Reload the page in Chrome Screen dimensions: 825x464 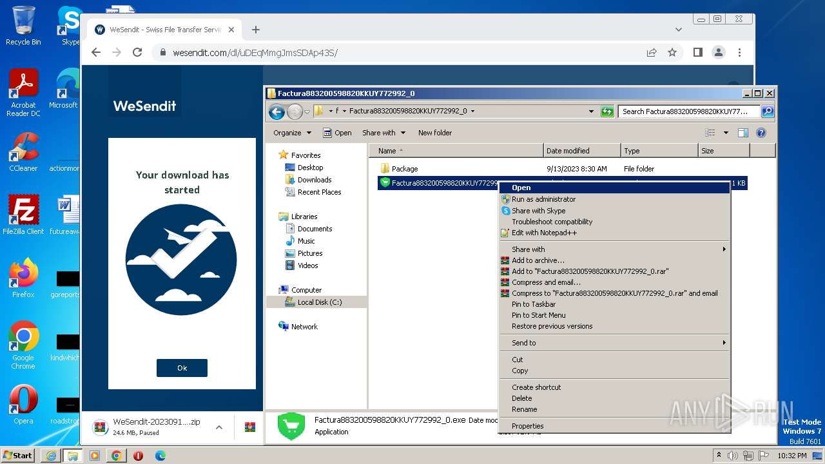coord(137,53)
